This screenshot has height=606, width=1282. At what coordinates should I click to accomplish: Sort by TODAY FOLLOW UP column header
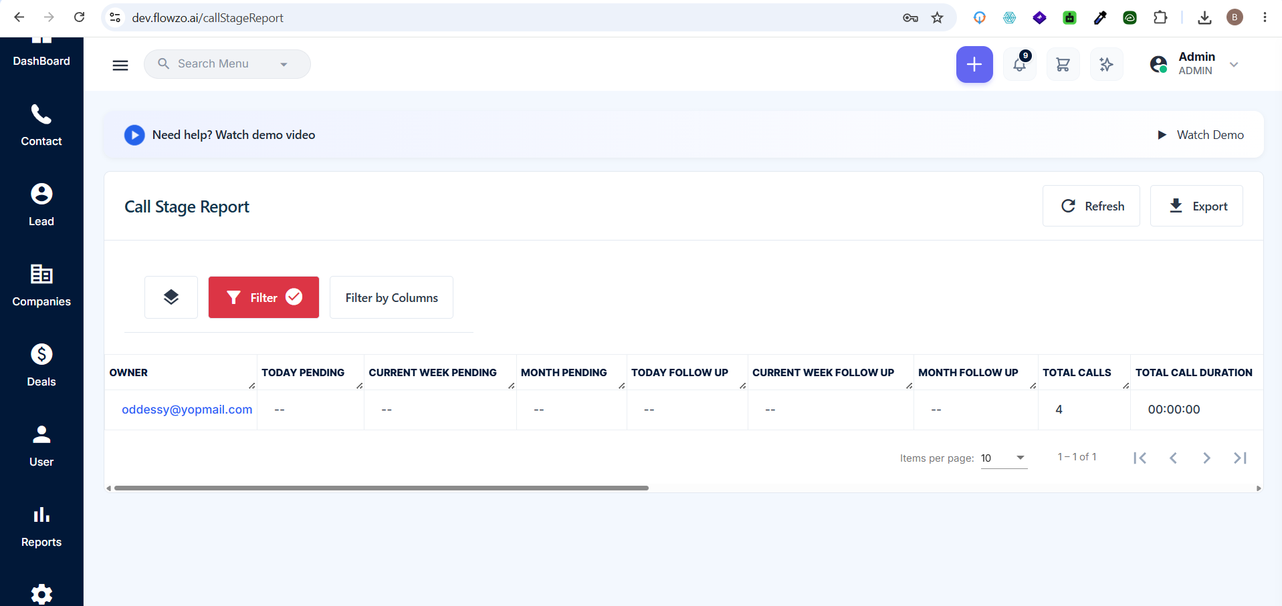tap(679, 373)
